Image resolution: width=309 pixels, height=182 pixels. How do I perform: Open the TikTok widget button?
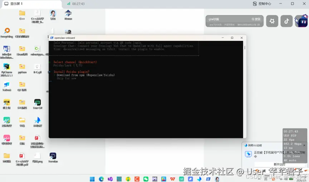click(286, 21)
